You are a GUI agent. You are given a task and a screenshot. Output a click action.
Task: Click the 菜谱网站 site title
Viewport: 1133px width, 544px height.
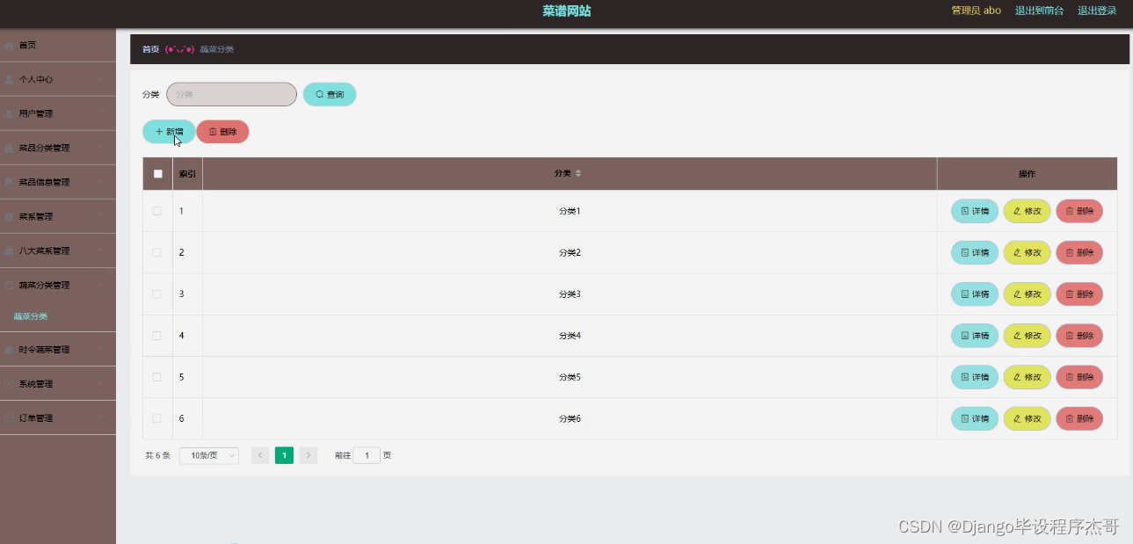pos(567,11)
